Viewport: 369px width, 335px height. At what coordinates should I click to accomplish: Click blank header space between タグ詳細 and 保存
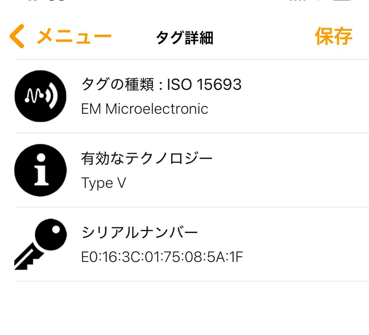(264, 37)
